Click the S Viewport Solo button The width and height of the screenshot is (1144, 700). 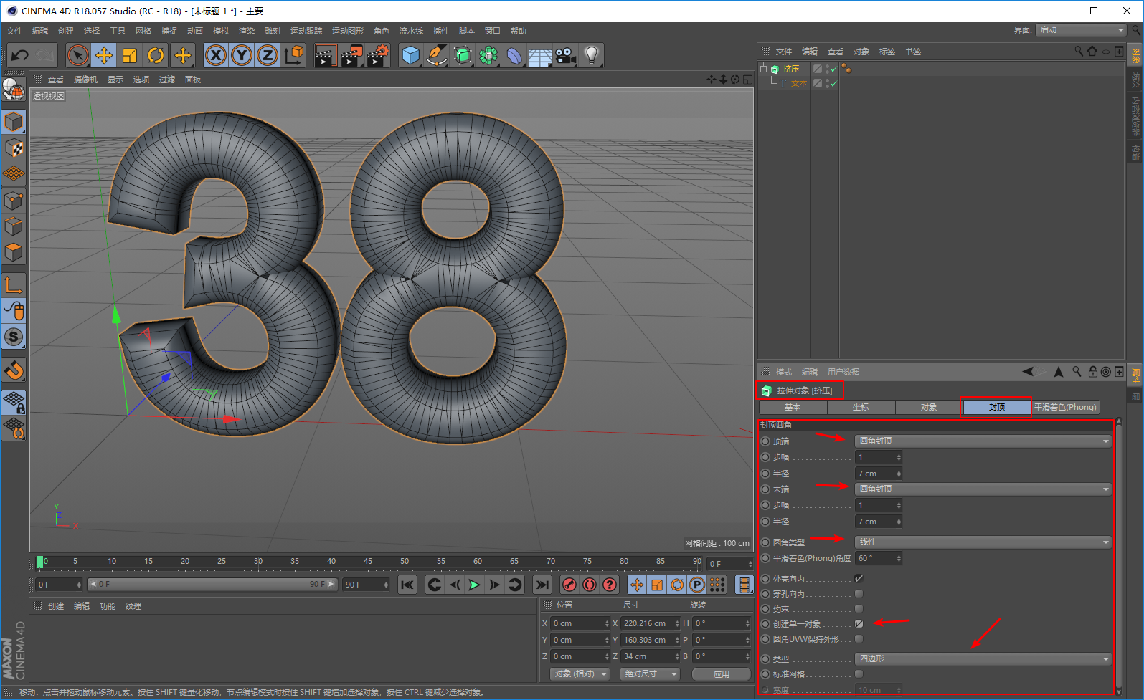point(14,337)
